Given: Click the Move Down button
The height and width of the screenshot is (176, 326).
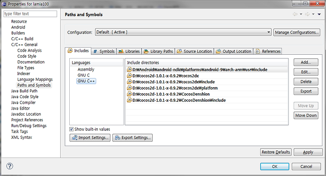Looking at the screenshot, I should tap(306, 115).
